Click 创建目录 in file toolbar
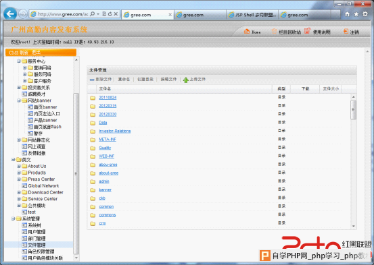This screenshot has width=374, height=265. (145, 79)
